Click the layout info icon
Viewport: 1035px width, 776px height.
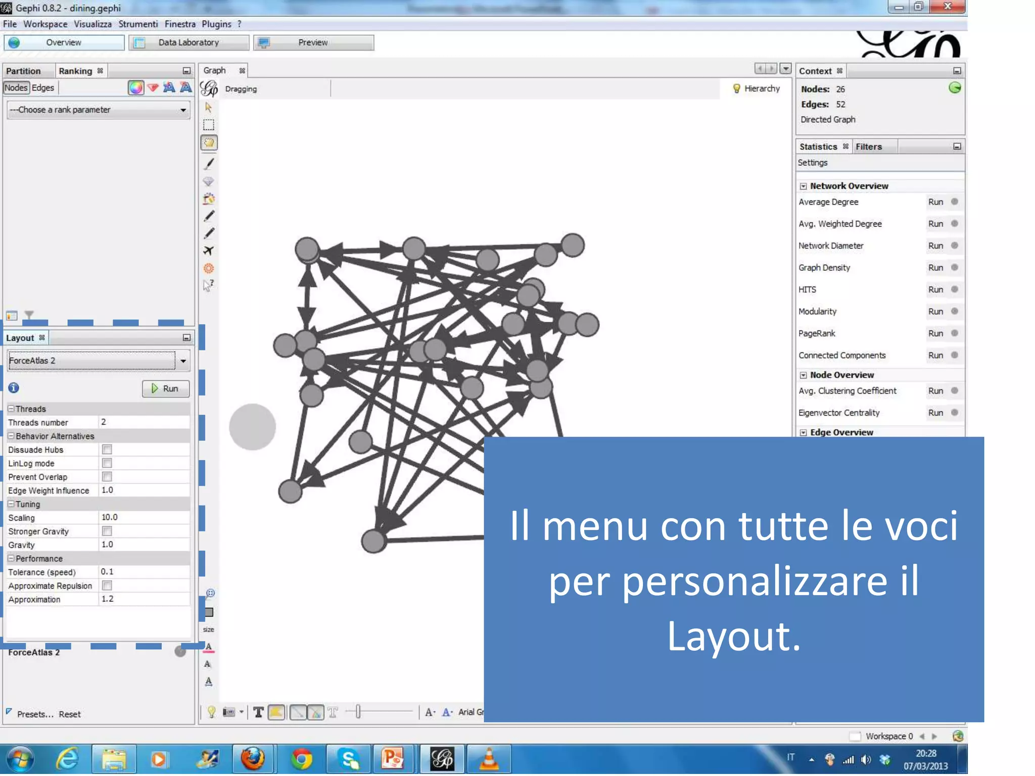tap(14, 388)
